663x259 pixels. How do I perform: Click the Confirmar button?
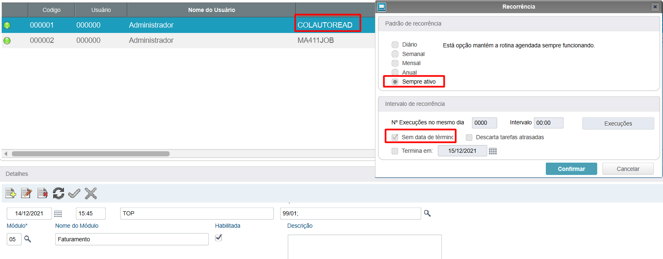click(571, 169)
